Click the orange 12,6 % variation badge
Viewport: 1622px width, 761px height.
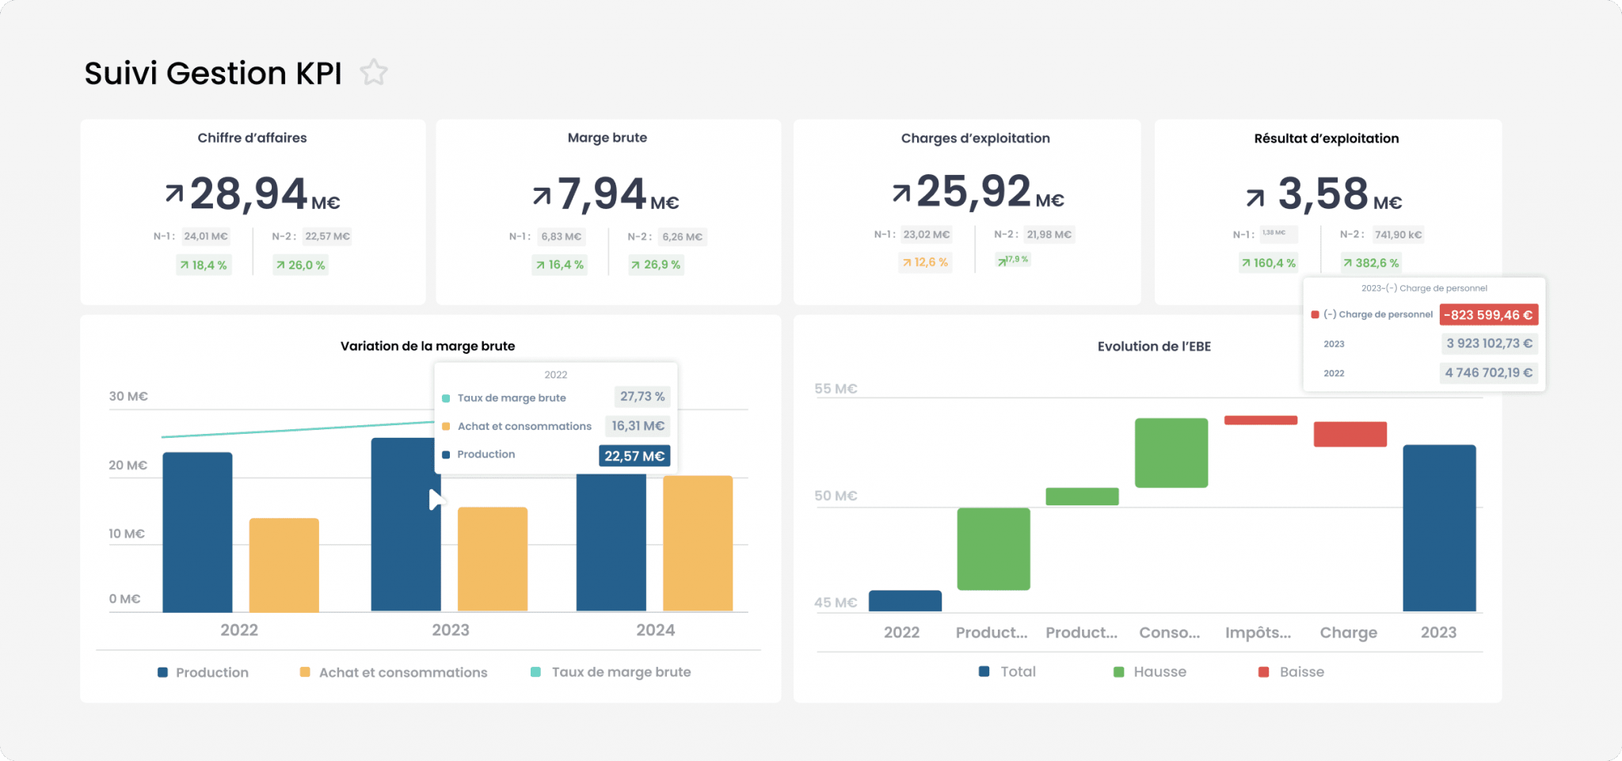click(925, 262)
